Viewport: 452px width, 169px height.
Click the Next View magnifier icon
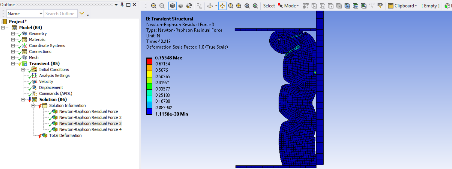(x=162, y=6)
